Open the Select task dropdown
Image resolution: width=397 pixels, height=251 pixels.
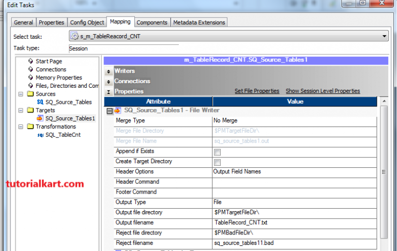tap(384, 36)
